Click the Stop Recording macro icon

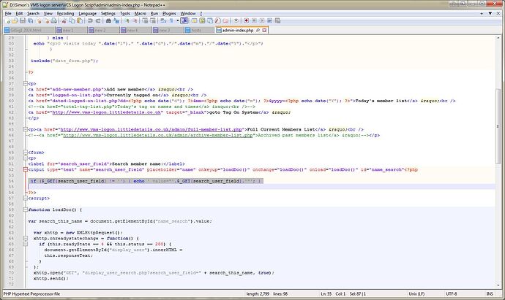(x=254, y=20)
